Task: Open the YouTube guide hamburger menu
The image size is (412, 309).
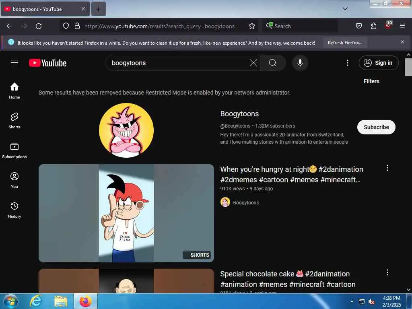Action: point(14,63)
